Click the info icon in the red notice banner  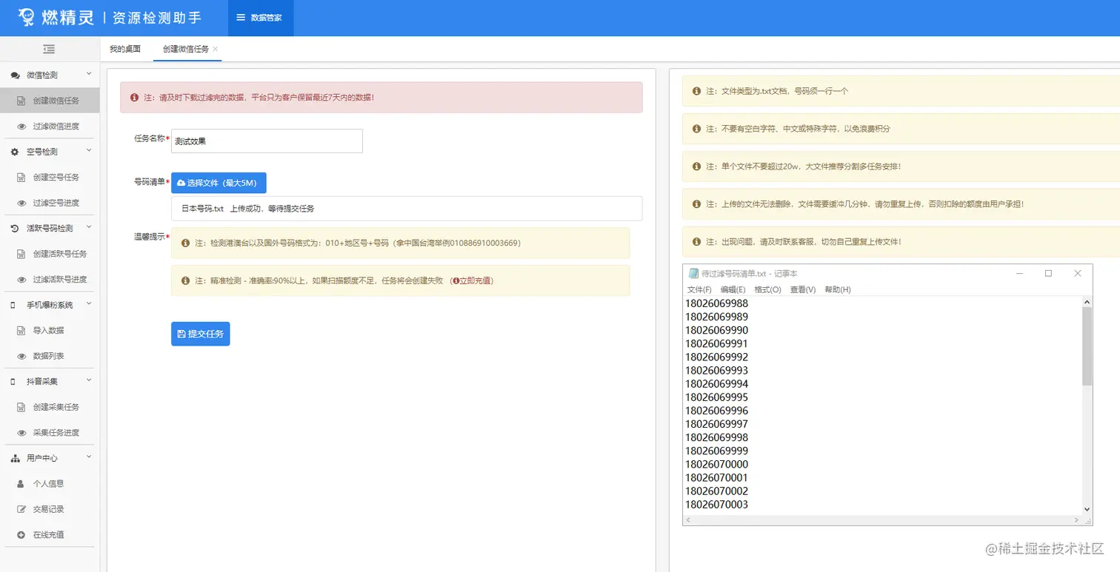click(x=134, y=97)
